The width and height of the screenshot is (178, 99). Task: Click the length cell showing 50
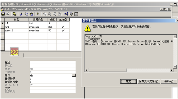[x=52, y=30]
